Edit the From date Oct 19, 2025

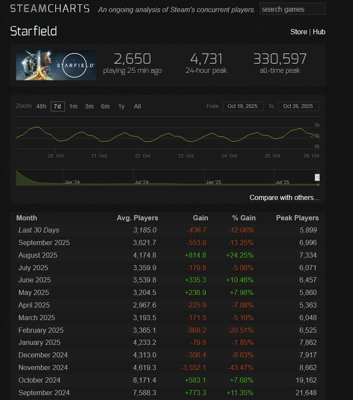point(243,106)
